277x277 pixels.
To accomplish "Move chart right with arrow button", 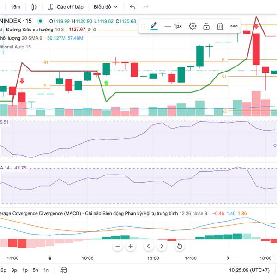I will coord(162,246).
